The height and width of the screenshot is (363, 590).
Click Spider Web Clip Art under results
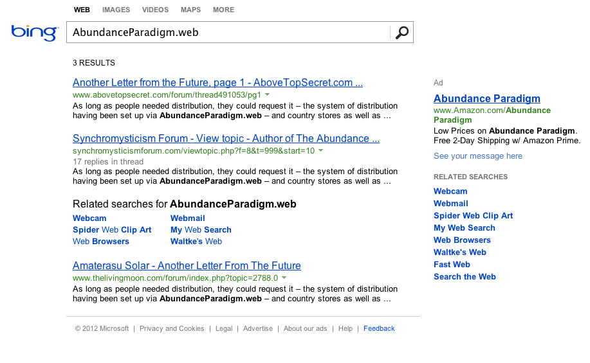point(112,230)
